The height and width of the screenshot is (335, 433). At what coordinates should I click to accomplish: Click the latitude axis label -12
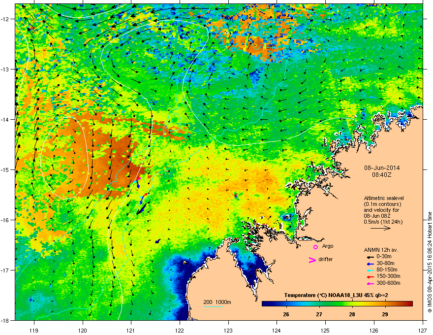pyautogui.click(x=5, y=19)
